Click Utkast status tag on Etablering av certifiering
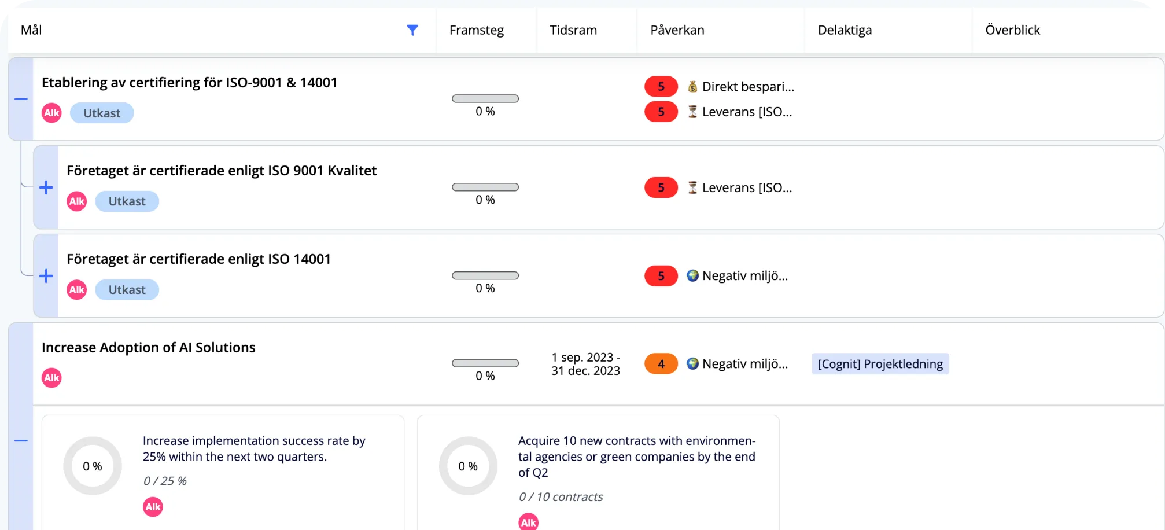The image size is (1165, 530). (102, 113)
